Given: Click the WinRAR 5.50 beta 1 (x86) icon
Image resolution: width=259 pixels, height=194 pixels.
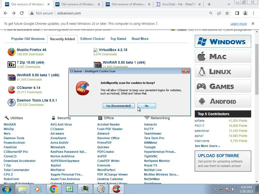Looking at the screenshot, I should [12, 77].
